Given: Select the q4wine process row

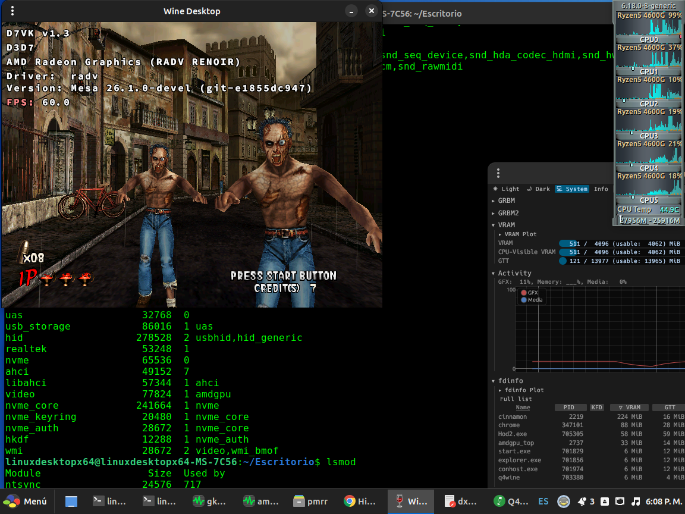Looking at the screenshot, I should point(590,478).
